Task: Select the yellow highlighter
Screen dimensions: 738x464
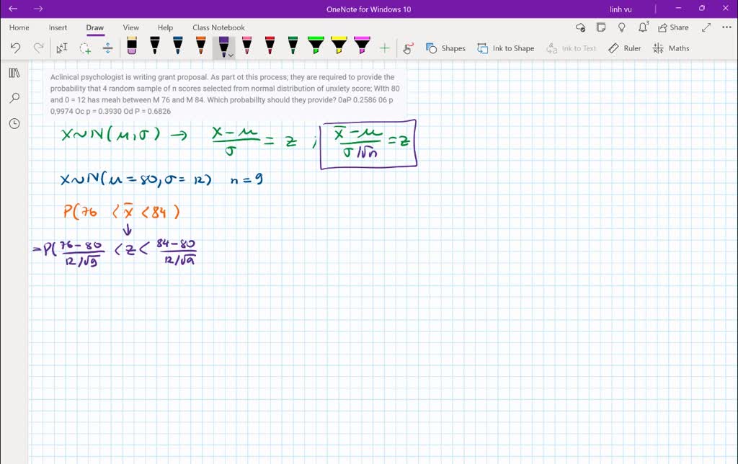Action: point(339,46)
